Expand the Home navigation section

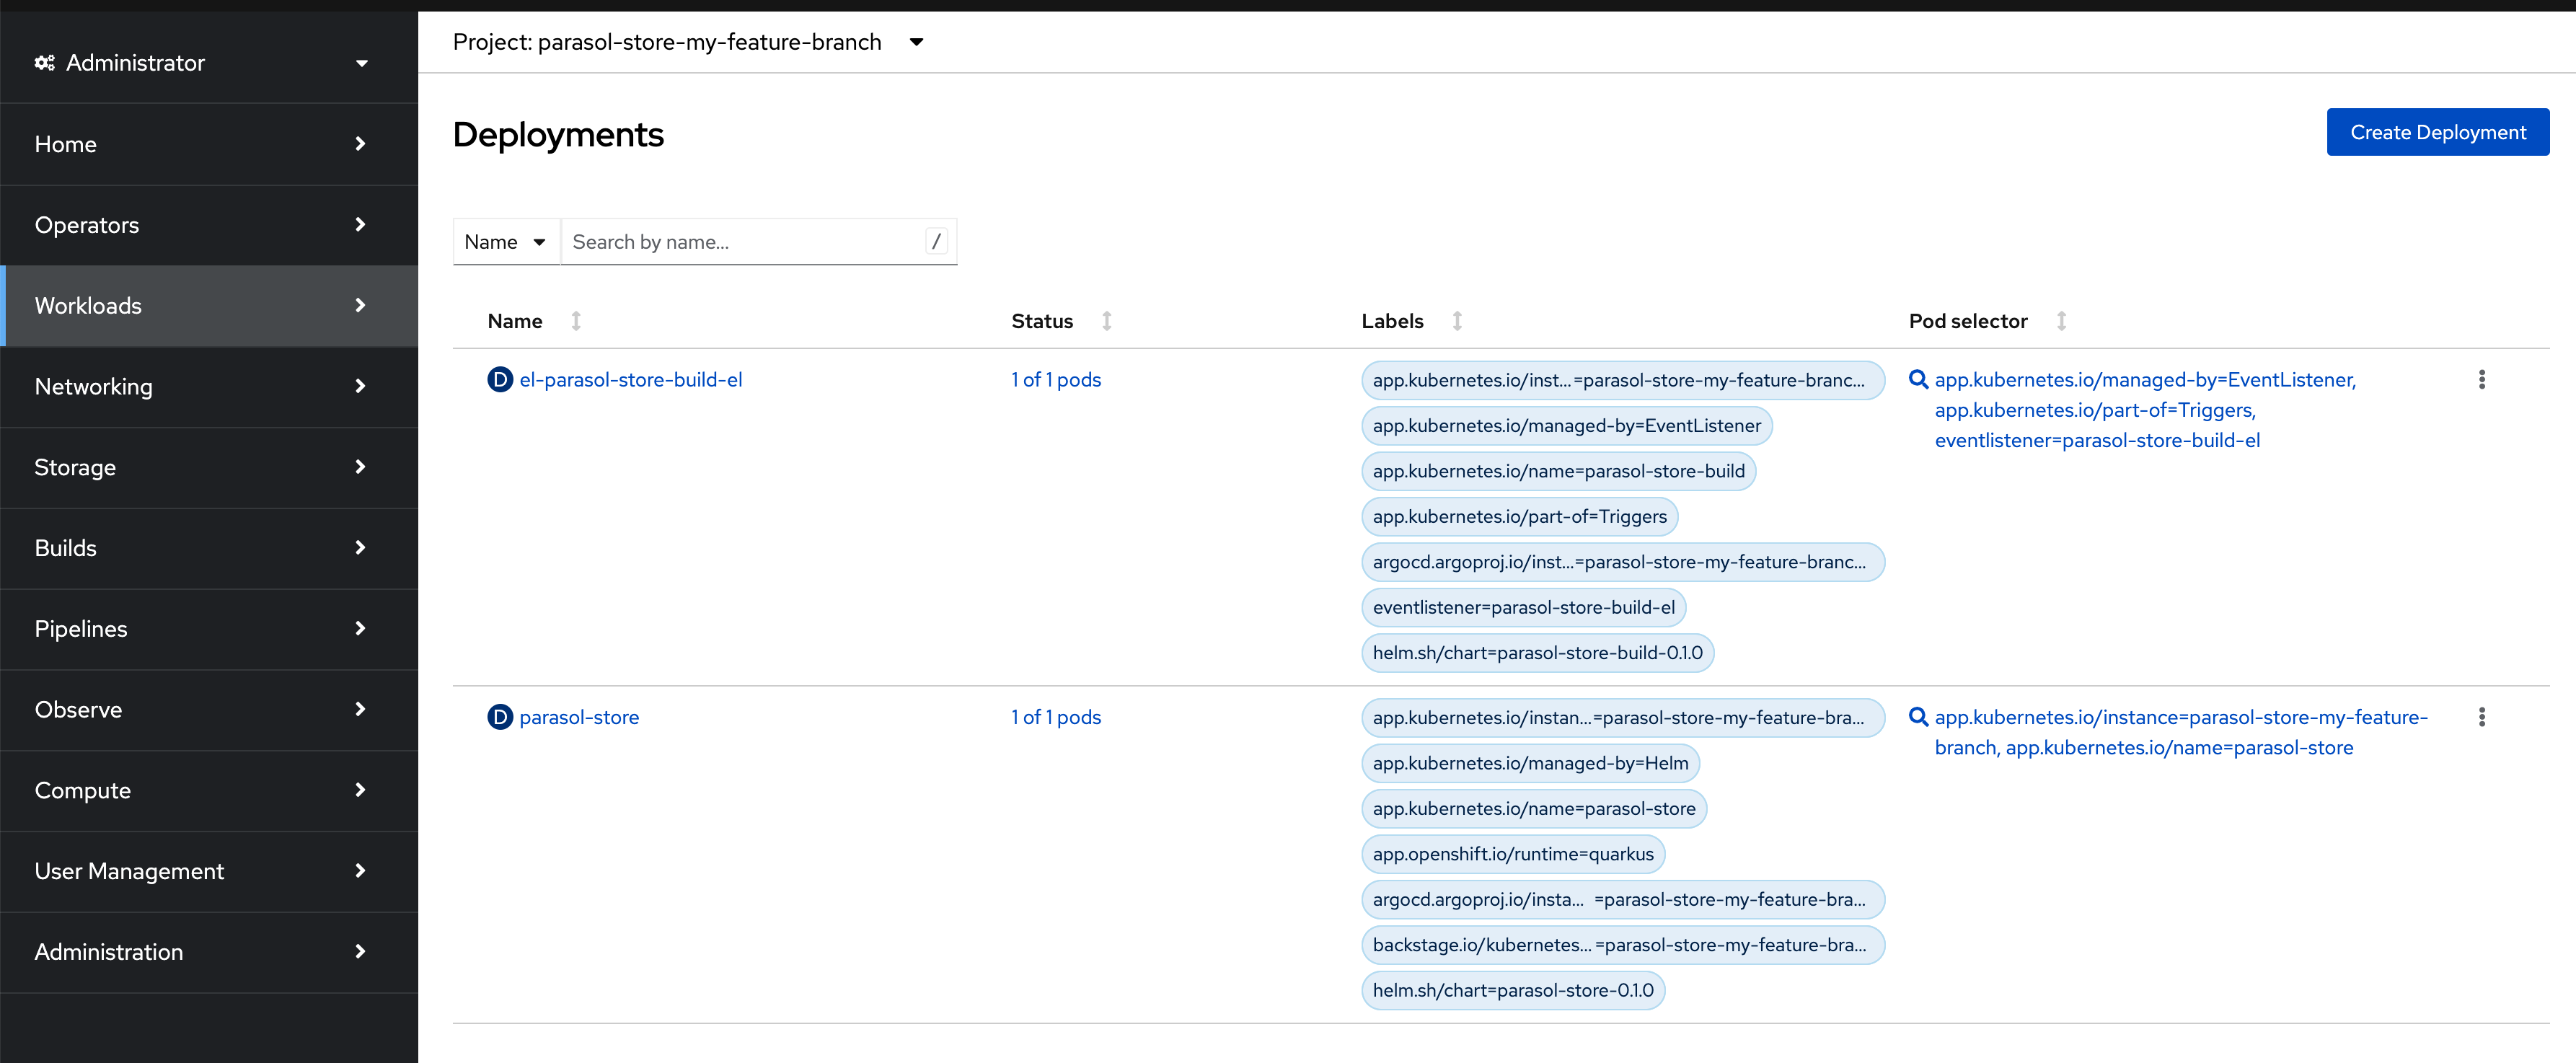(208, 144)
